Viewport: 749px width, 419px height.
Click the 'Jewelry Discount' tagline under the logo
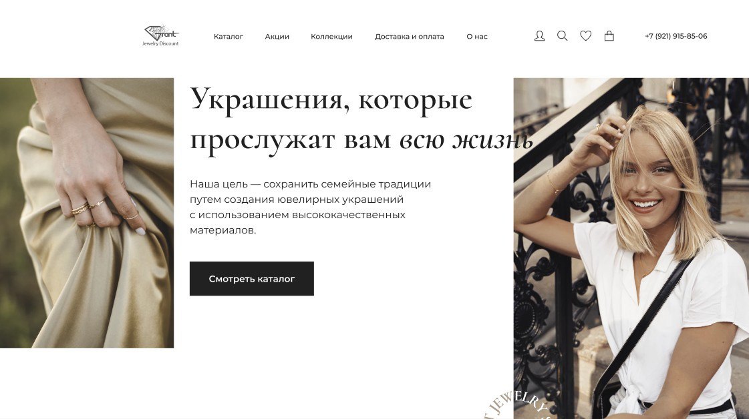(x=160, y=43)
